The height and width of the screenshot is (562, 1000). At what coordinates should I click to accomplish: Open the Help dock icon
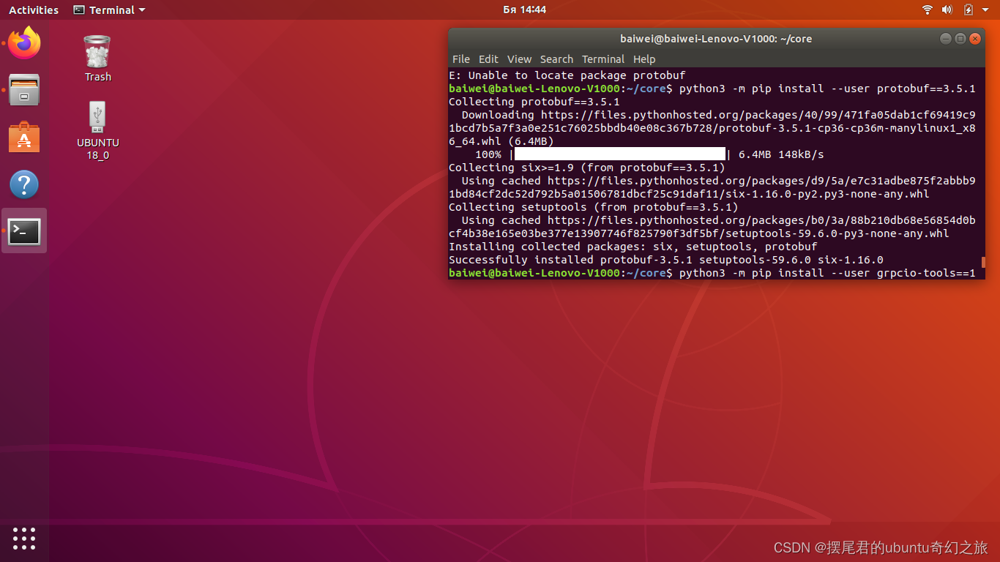click(24, 184)
